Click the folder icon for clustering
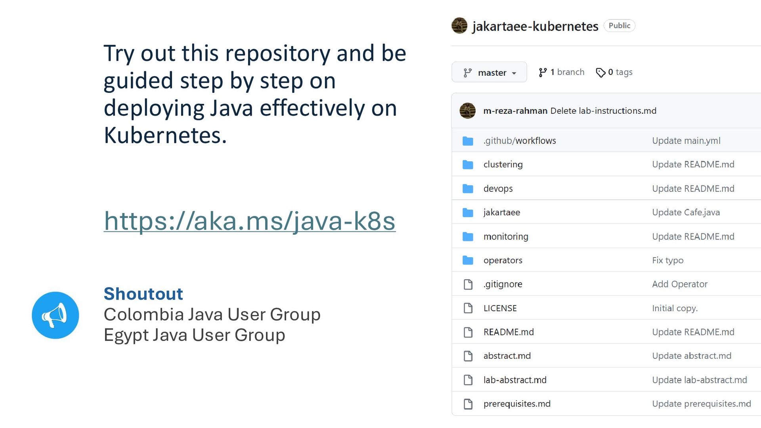 pyautogui.click(x=468, y=164)
